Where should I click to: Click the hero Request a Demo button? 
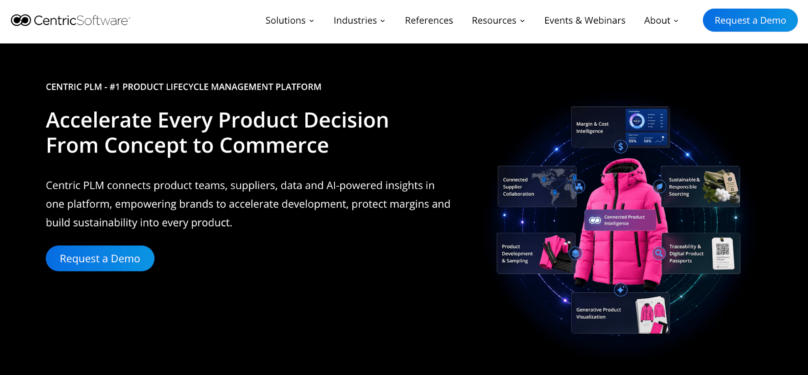click(x=100, y=258)
